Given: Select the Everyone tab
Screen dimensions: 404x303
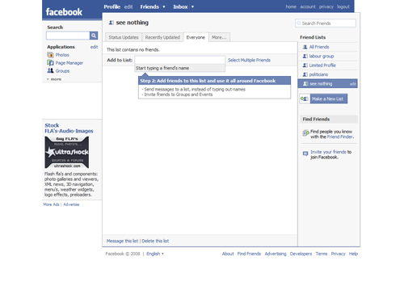Looking at the screenshot, I should click(196, 37).
